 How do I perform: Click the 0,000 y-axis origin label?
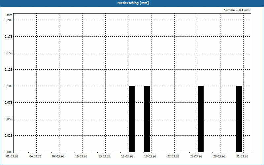9,152
